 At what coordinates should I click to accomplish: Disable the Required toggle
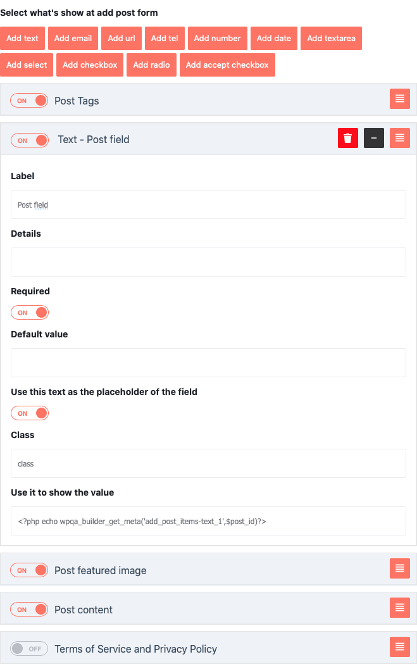[x=29, y=312]
